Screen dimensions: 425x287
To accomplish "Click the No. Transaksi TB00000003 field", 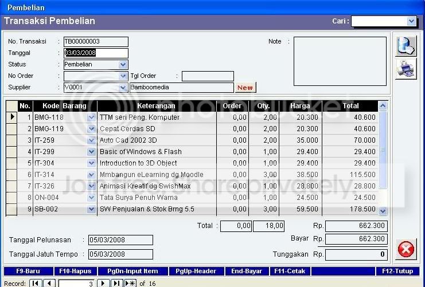I will [x=96, y=42].
